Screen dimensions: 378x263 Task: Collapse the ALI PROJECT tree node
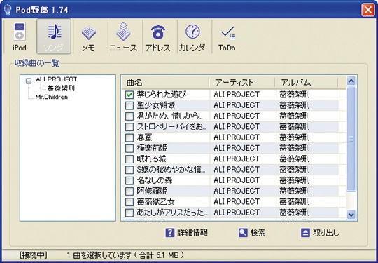click(29, 81)
